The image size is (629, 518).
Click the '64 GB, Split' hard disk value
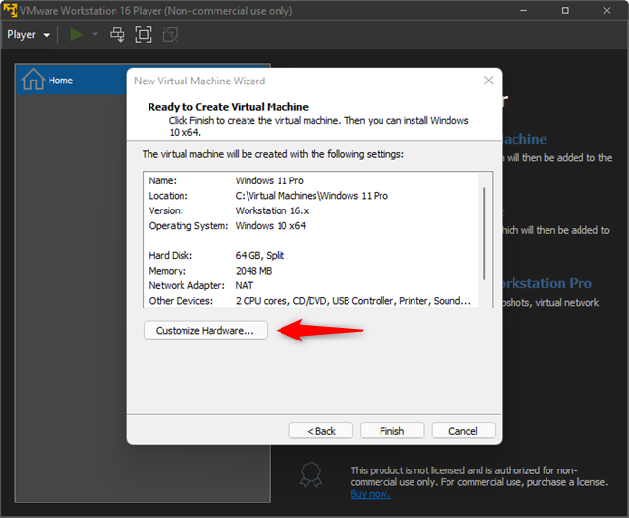260,256
